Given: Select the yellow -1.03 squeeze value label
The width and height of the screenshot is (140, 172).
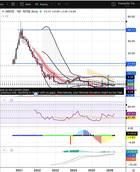Looking at the screenshot, I should (x=131, y=137).
